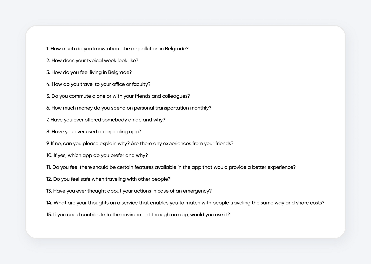Select the typical week question text
Image resolution: width=371 pixels, height=264 pixels.
click(92, 61)
